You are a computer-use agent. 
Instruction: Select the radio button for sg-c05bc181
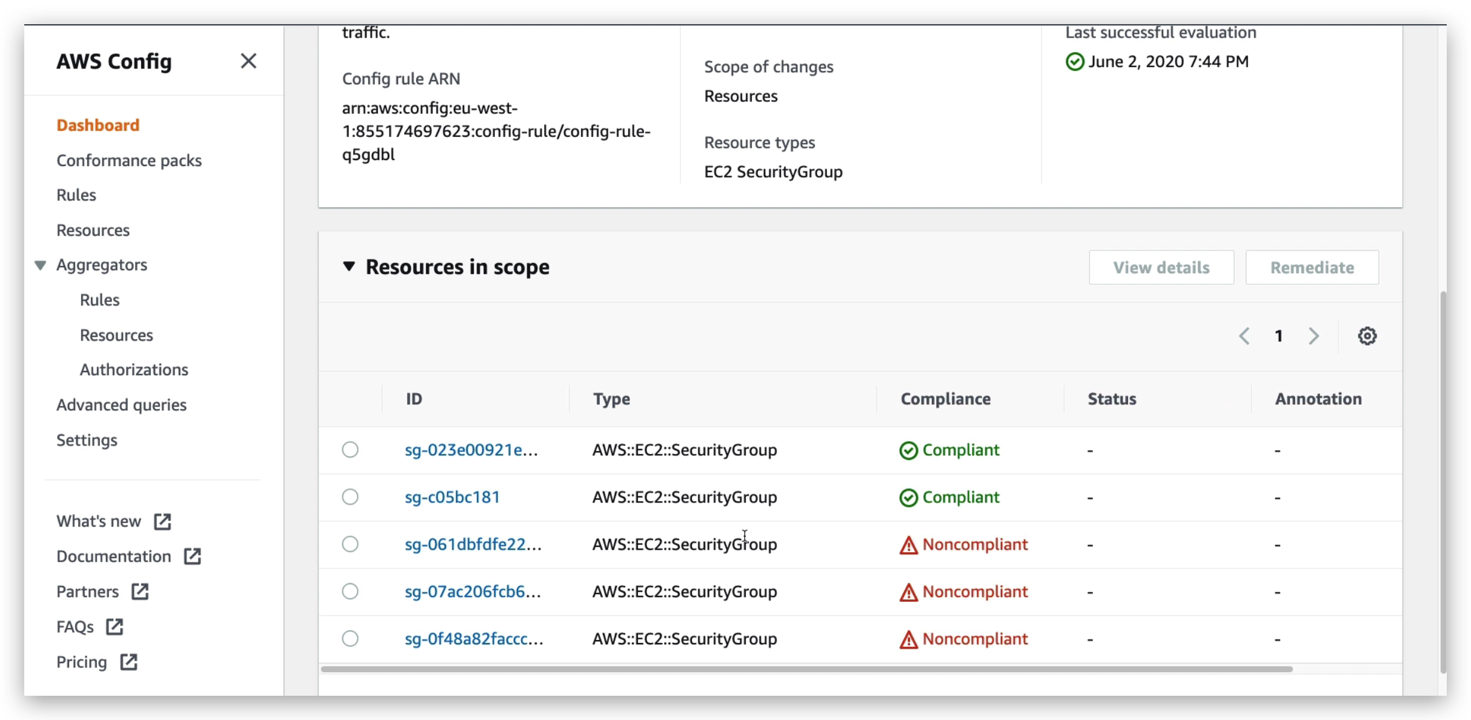[350, 496]
